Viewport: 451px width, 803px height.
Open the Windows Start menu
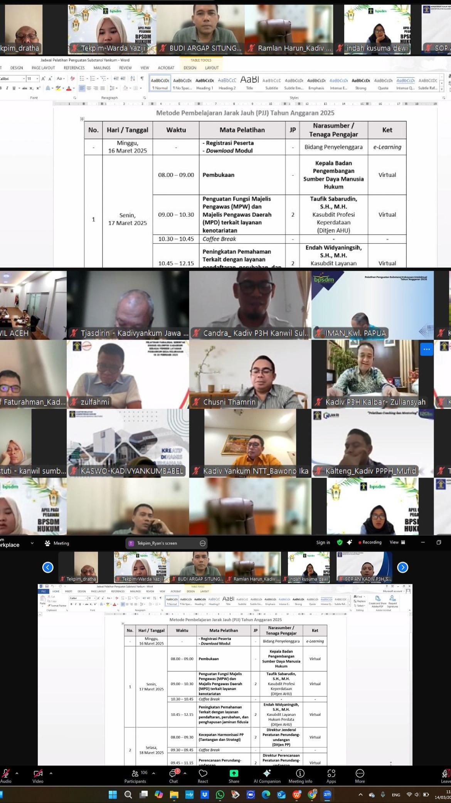(x=113, y=795)
